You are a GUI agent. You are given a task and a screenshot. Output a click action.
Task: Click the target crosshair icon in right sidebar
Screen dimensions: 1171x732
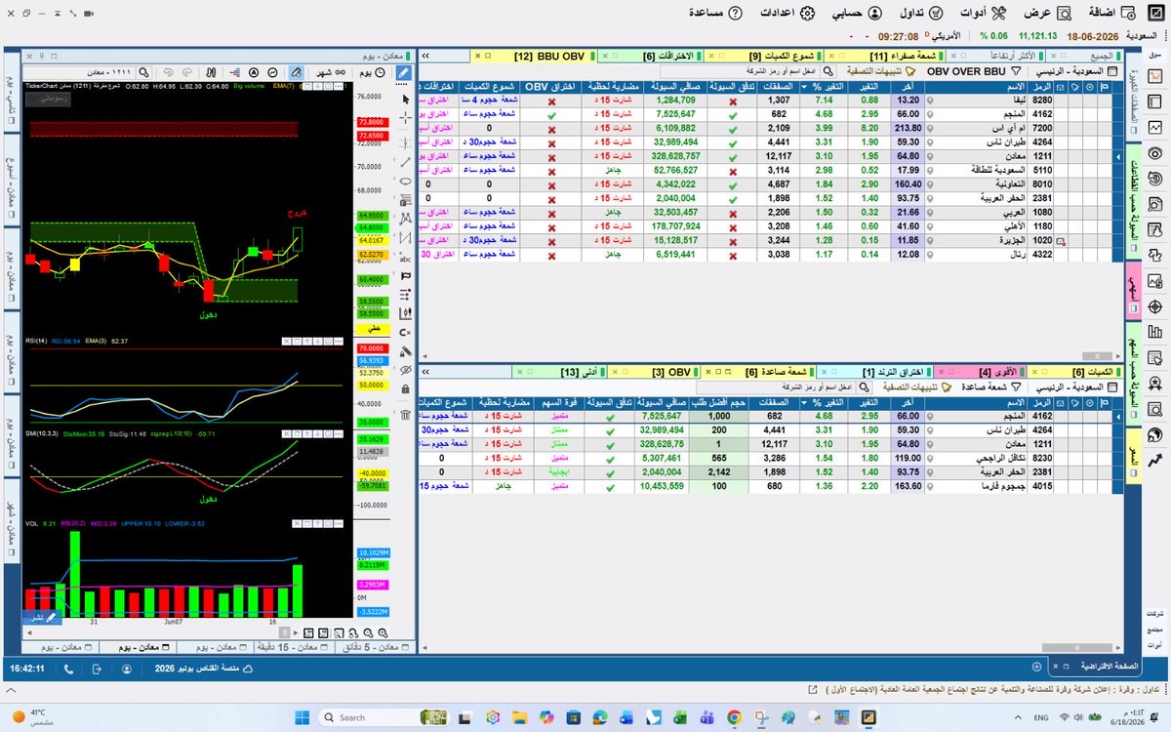point(1155,306)
